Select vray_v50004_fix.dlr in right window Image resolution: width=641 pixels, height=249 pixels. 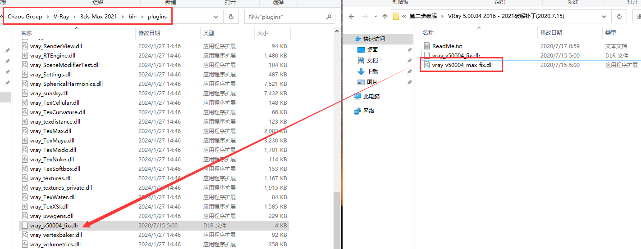[x=531, y=55]
